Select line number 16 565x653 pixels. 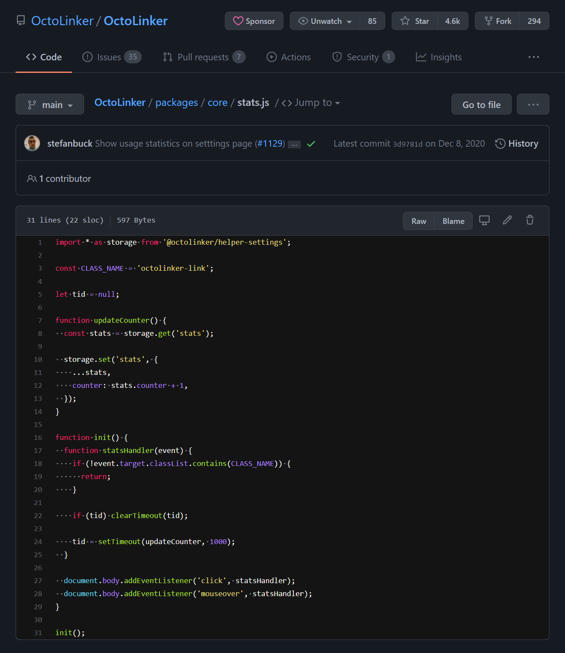coord(38,437)
